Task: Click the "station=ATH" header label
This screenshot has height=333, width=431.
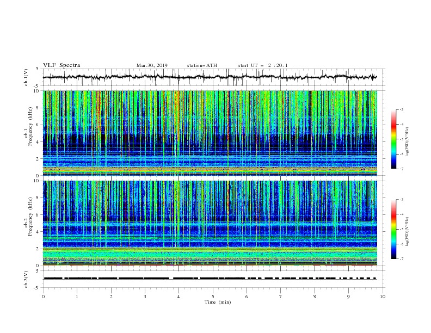Action: click(202, 65)
